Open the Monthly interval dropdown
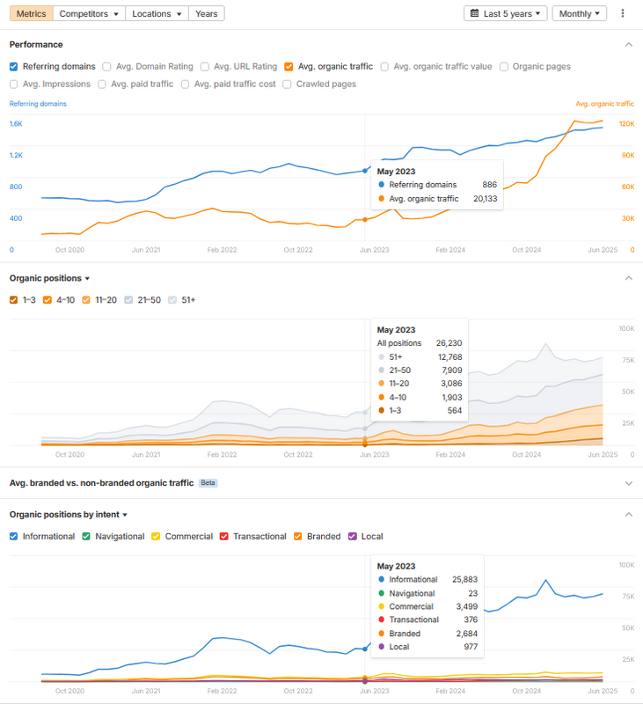Viewport: 643px width, 704px height. 581,14
